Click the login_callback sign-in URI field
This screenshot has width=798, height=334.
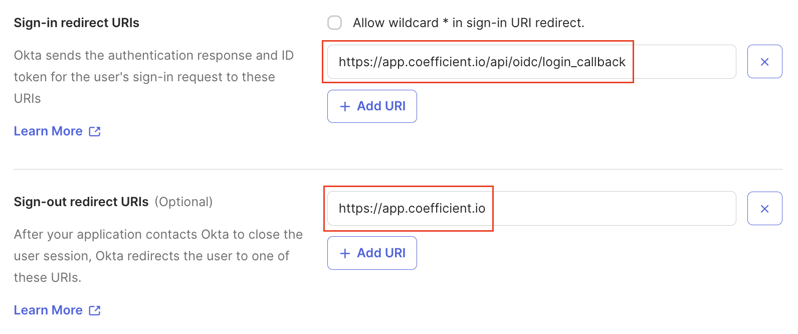pos(531,62)
